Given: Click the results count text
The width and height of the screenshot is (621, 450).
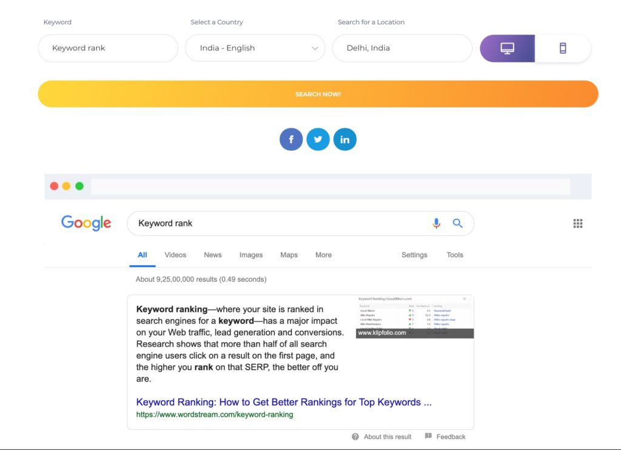Looking at the screenshot, I should [x=201, y=279].
